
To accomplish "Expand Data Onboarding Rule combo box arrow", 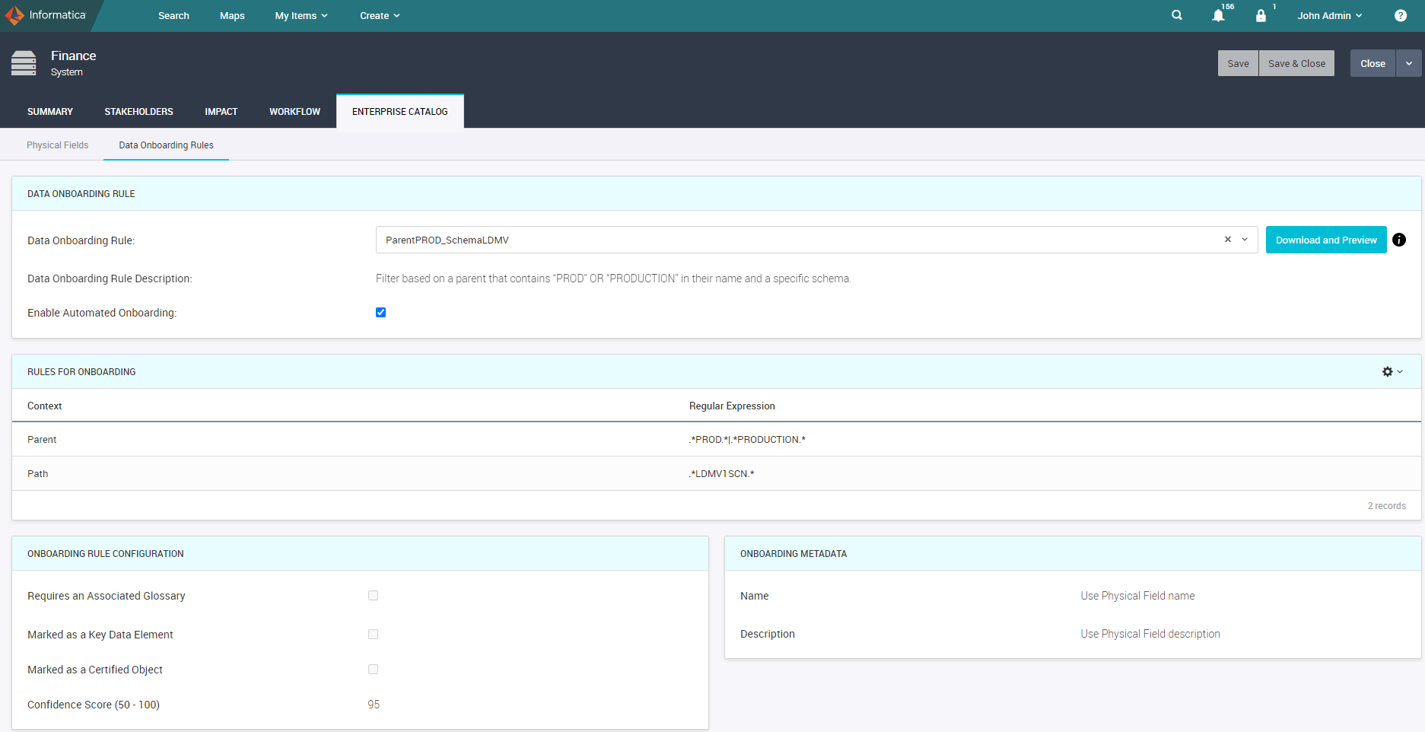I will (1245, 239).
